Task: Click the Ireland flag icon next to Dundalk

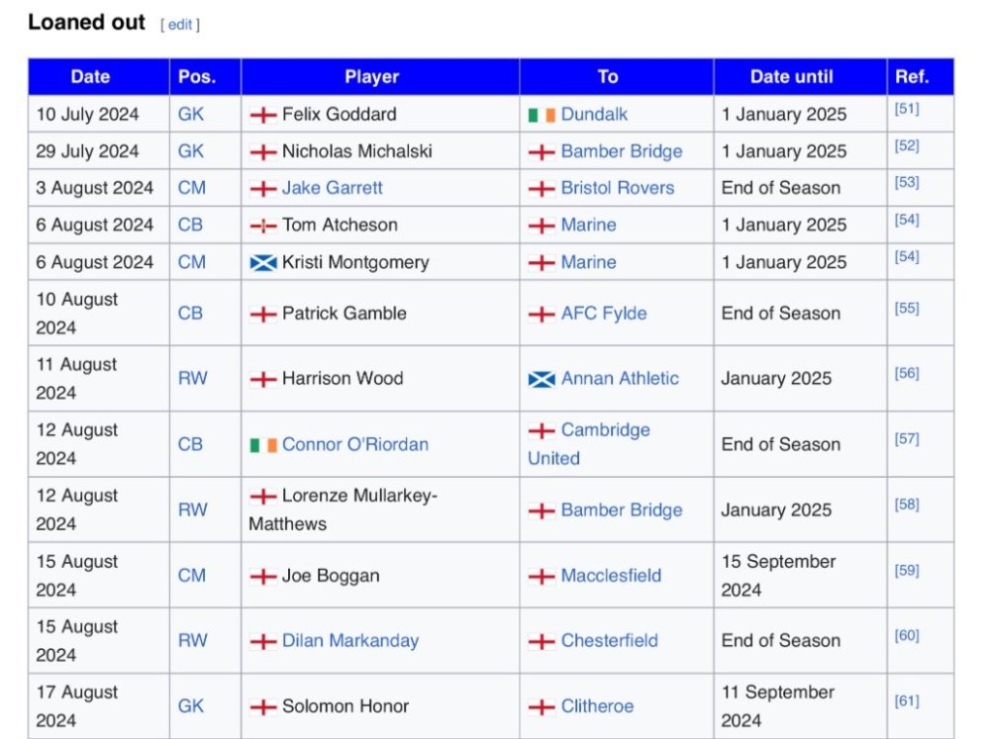Action: (542, 115)
